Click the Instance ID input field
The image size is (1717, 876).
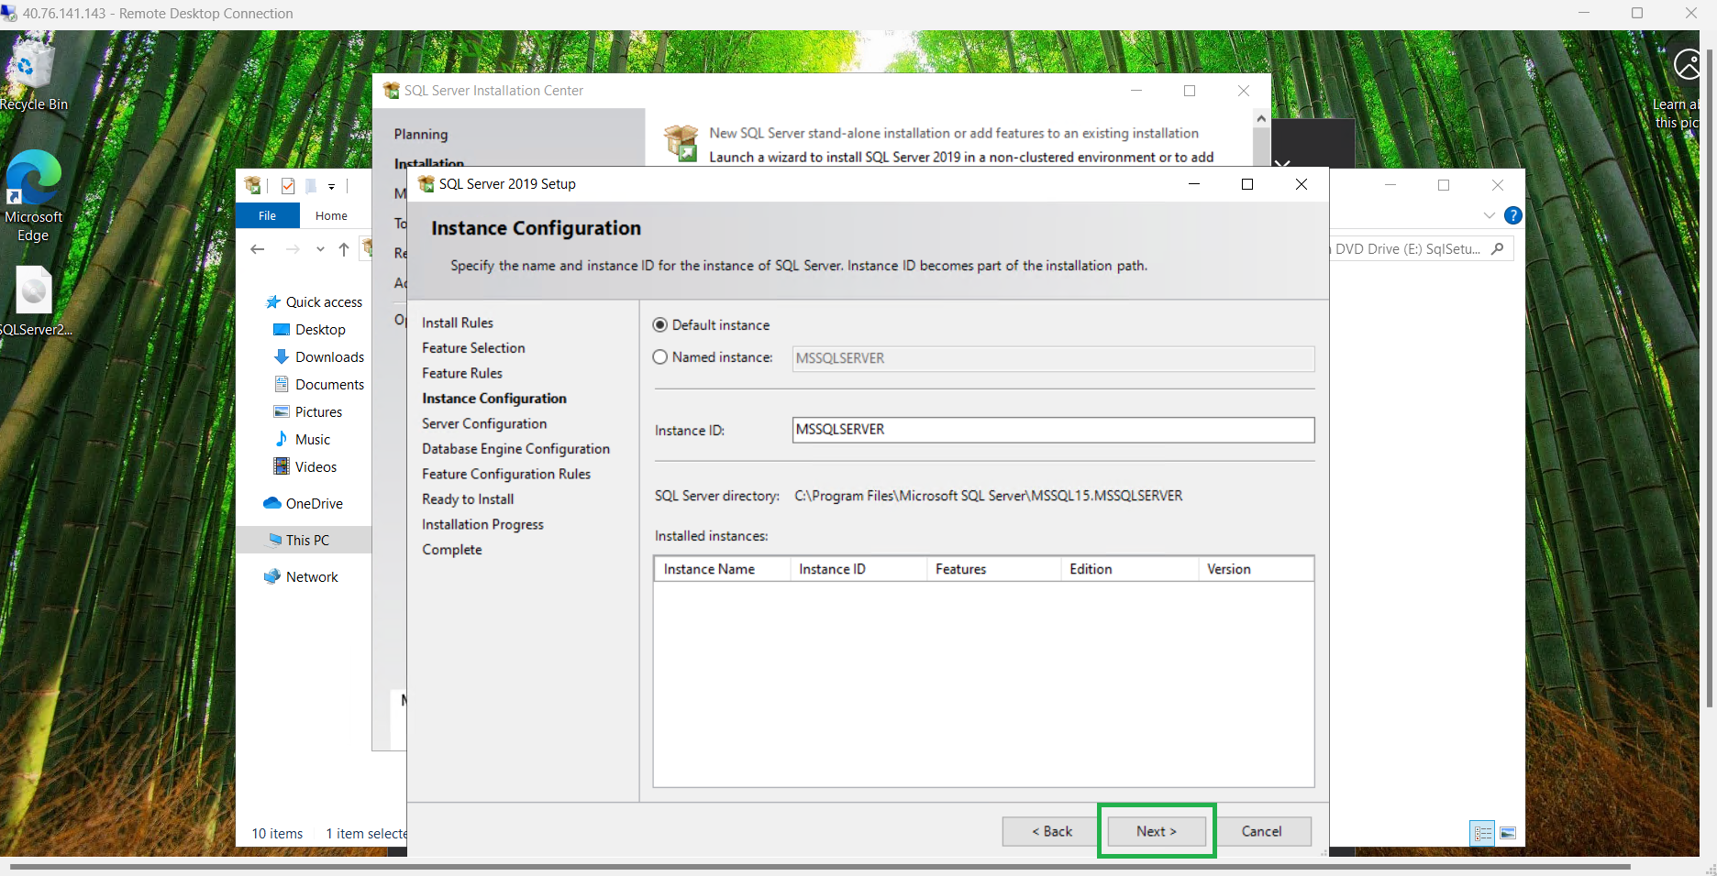1053,430
